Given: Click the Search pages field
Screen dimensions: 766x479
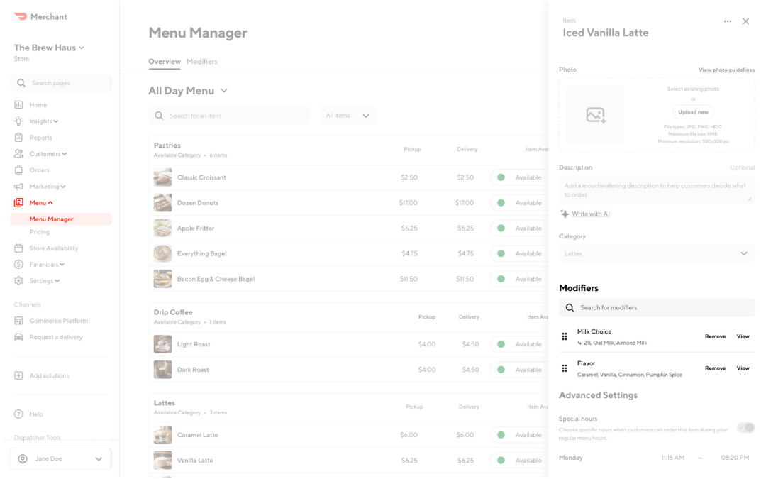Looking at the screenshot, I should 61,83.
